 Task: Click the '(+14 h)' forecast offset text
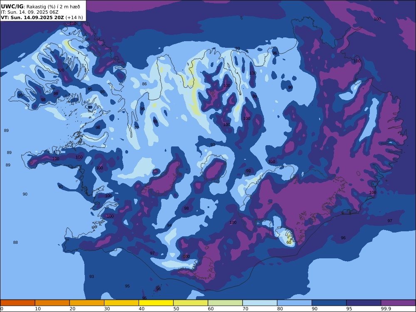click(x=74, y=18)
